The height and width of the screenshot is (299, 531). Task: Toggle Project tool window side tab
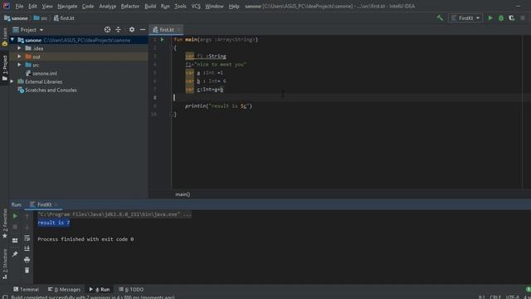pos(4,68)
